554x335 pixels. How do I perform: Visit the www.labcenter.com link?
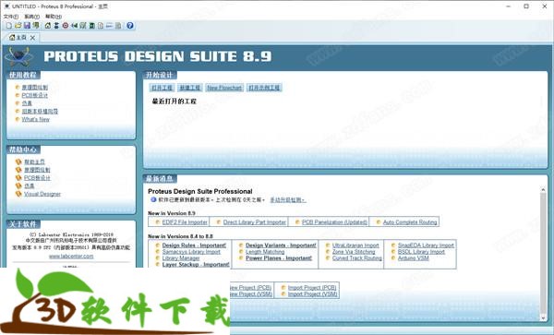tap(71, 257)
